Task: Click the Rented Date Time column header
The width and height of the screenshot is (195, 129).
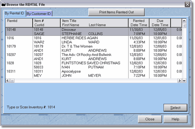Action: tap(139, 23)
